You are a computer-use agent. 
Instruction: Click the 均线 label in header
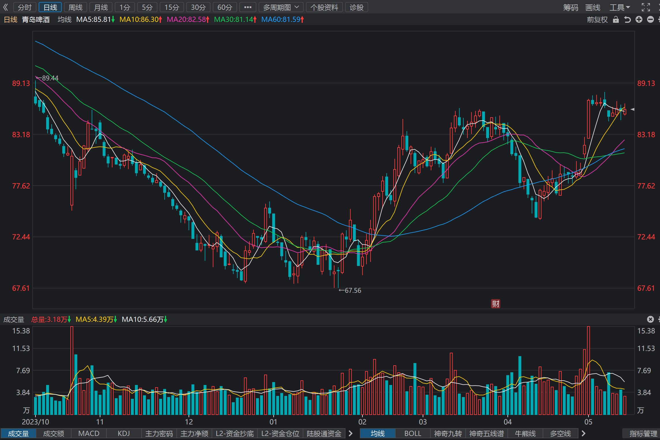tap(65, 20)
